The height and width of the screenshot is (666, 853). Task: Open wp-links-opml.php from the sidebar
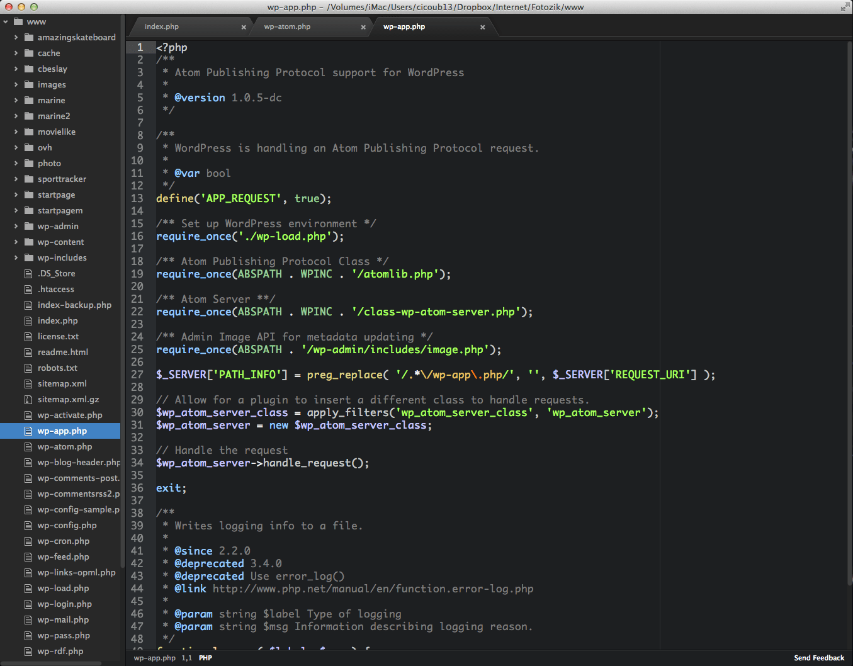tap(76, 572)
